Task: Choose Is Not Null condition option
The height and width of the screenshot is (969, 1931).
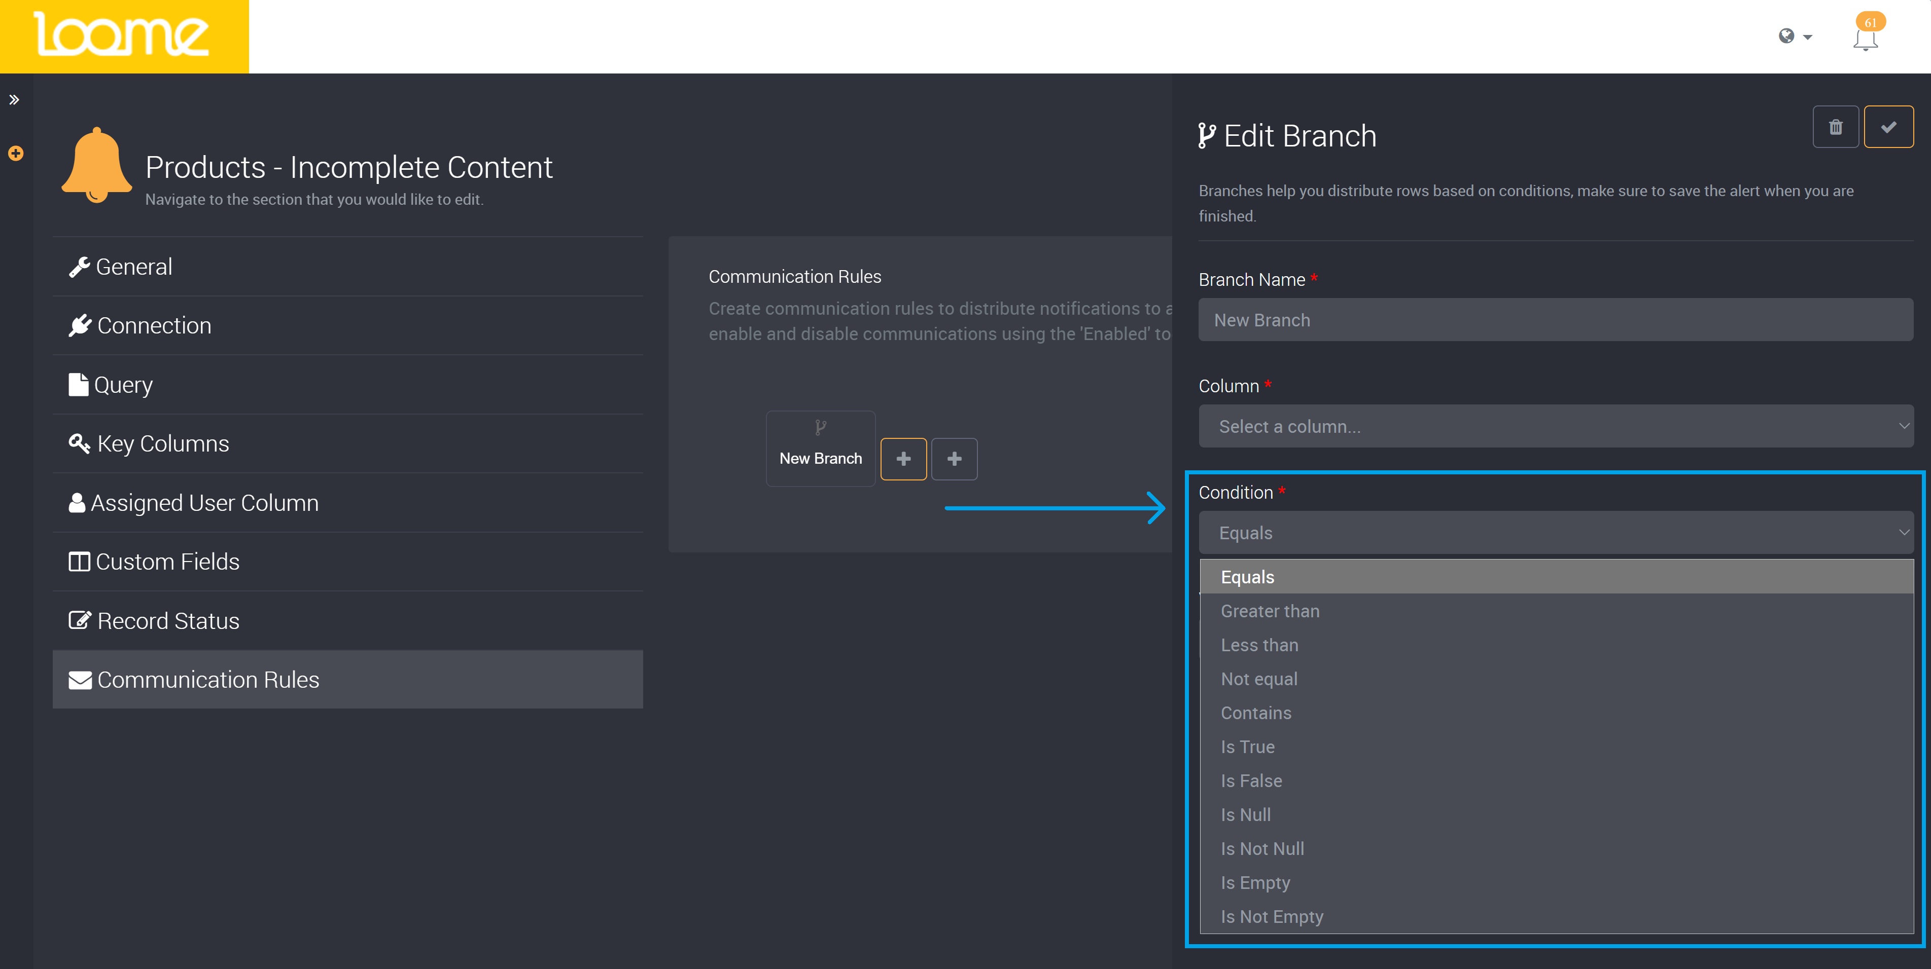Action: [1262, 848]
